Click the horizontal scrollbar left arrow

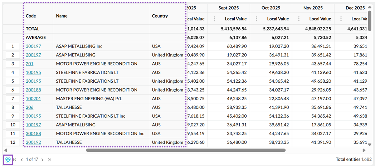click(6, 151)
